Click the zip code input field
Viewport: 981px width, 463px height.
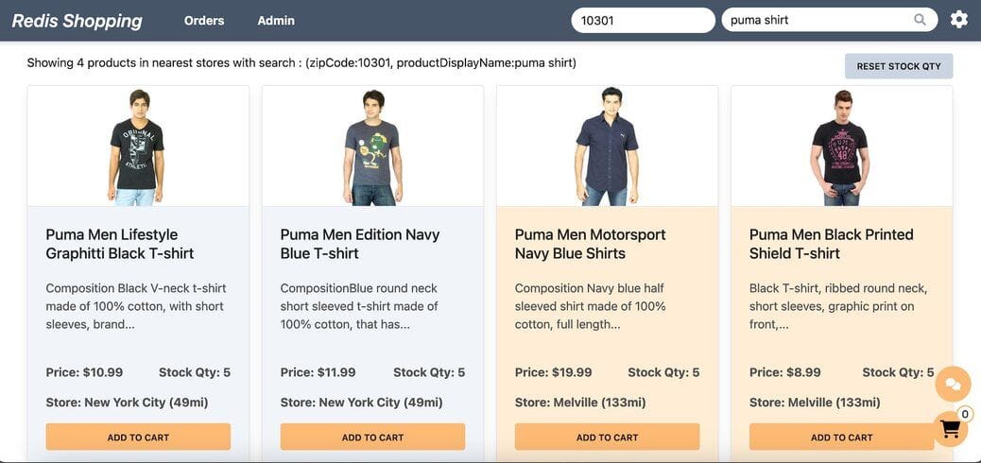pyautogui.click(x=643, y=20)
